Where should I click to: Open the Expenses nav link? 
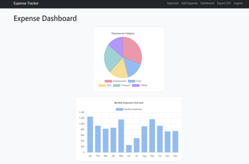[x=173, y=3]
